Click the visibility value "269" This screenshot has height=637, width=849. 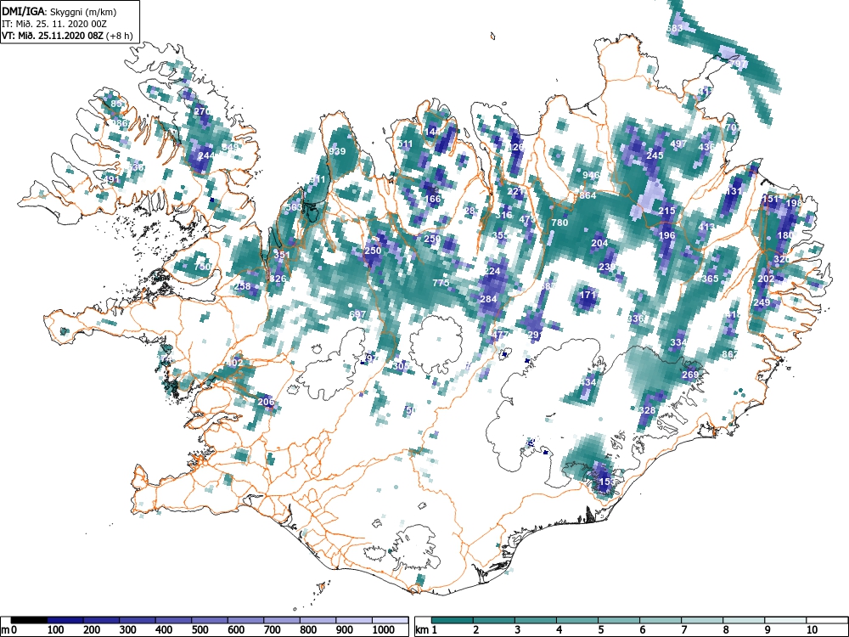coord(690,375)
